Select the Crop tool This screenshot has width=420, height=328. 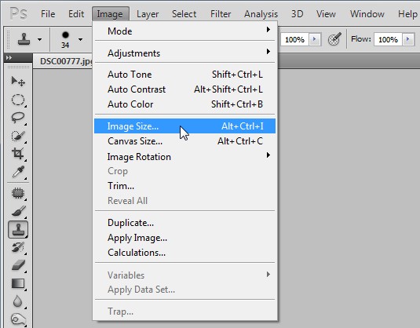click(18, 154)
